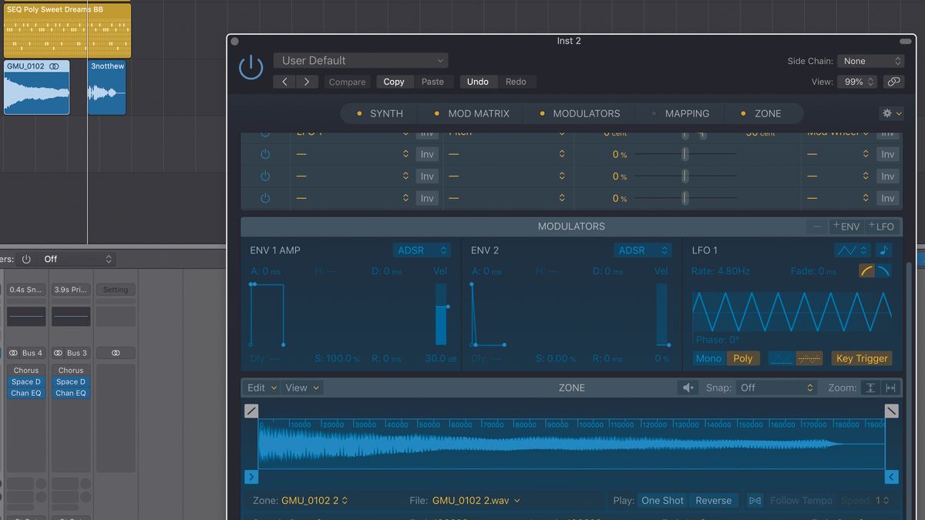Click the speaker audition icon in Zone toolbar
Image resolution: width=925 pixels, height=520 pixels.
688,387
